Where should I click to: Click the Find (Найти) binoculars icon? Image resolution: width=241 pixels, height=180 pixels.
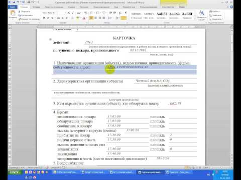tap(210, 11)
